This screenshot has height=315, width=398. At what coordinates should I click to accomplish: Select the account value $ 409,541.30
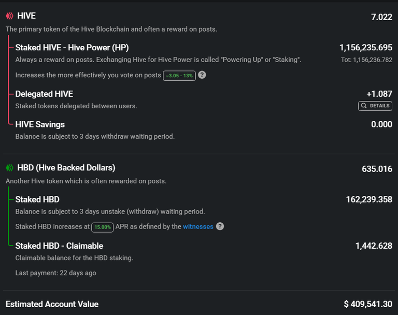[x=368, y=304]
